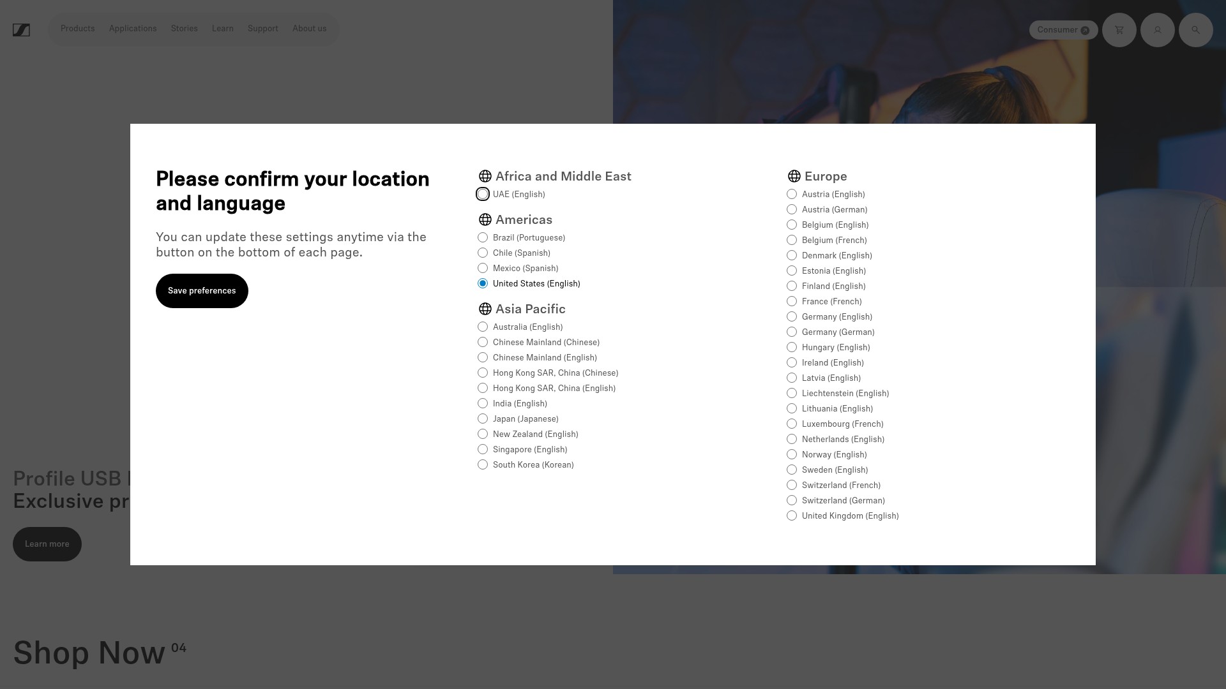Choose South Korea (Korean) option
The height and width of the screenshot is (689, 1226).
point(483,464)
